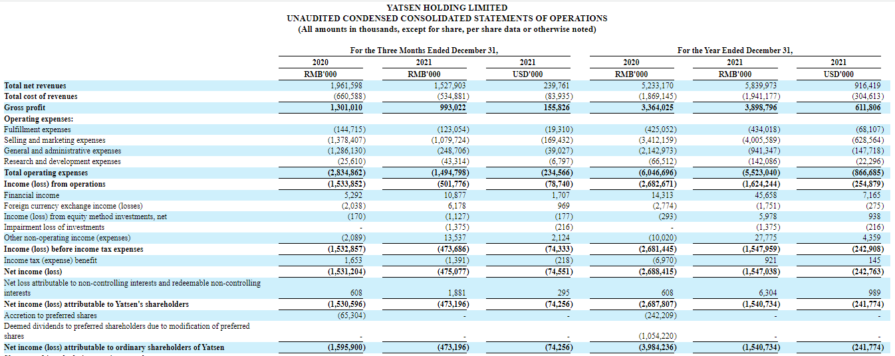Click the 'YATSEN HOLDING LIMITED' title
895x356 pixels.
pos(447,8)
